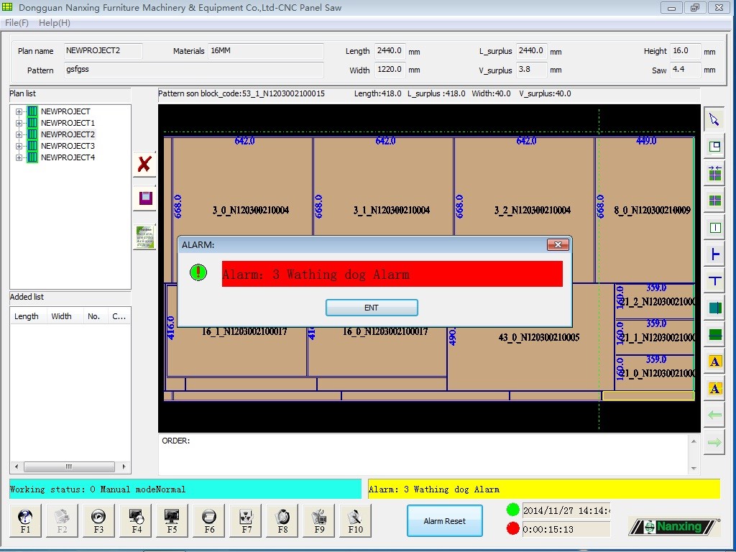
Task: Click the alarm exclamation icon in dialog
Action: (198, 272)
